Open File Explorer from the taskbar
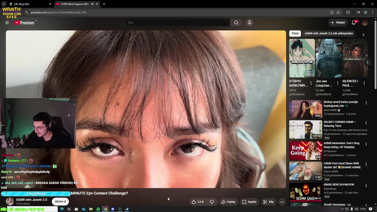The image size is (377, 212). (x=91, y=209)
